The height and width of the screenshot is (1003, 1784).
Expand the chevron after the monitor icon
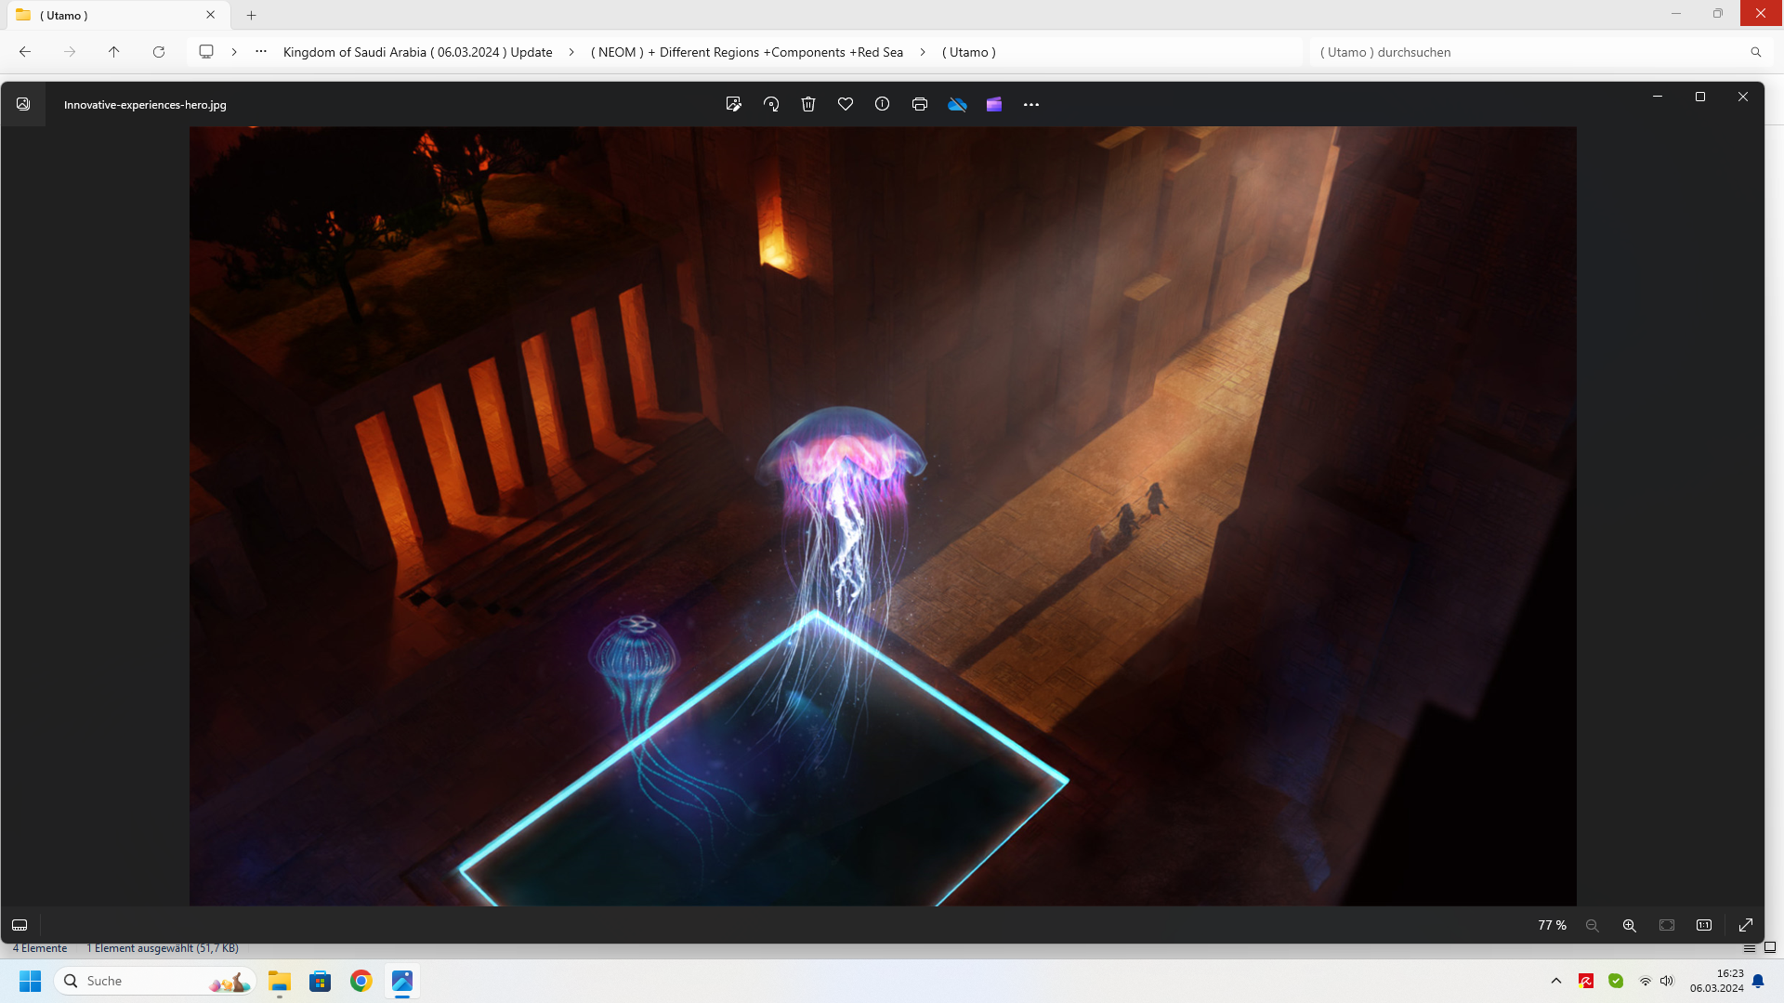click(x=234, y=52)
